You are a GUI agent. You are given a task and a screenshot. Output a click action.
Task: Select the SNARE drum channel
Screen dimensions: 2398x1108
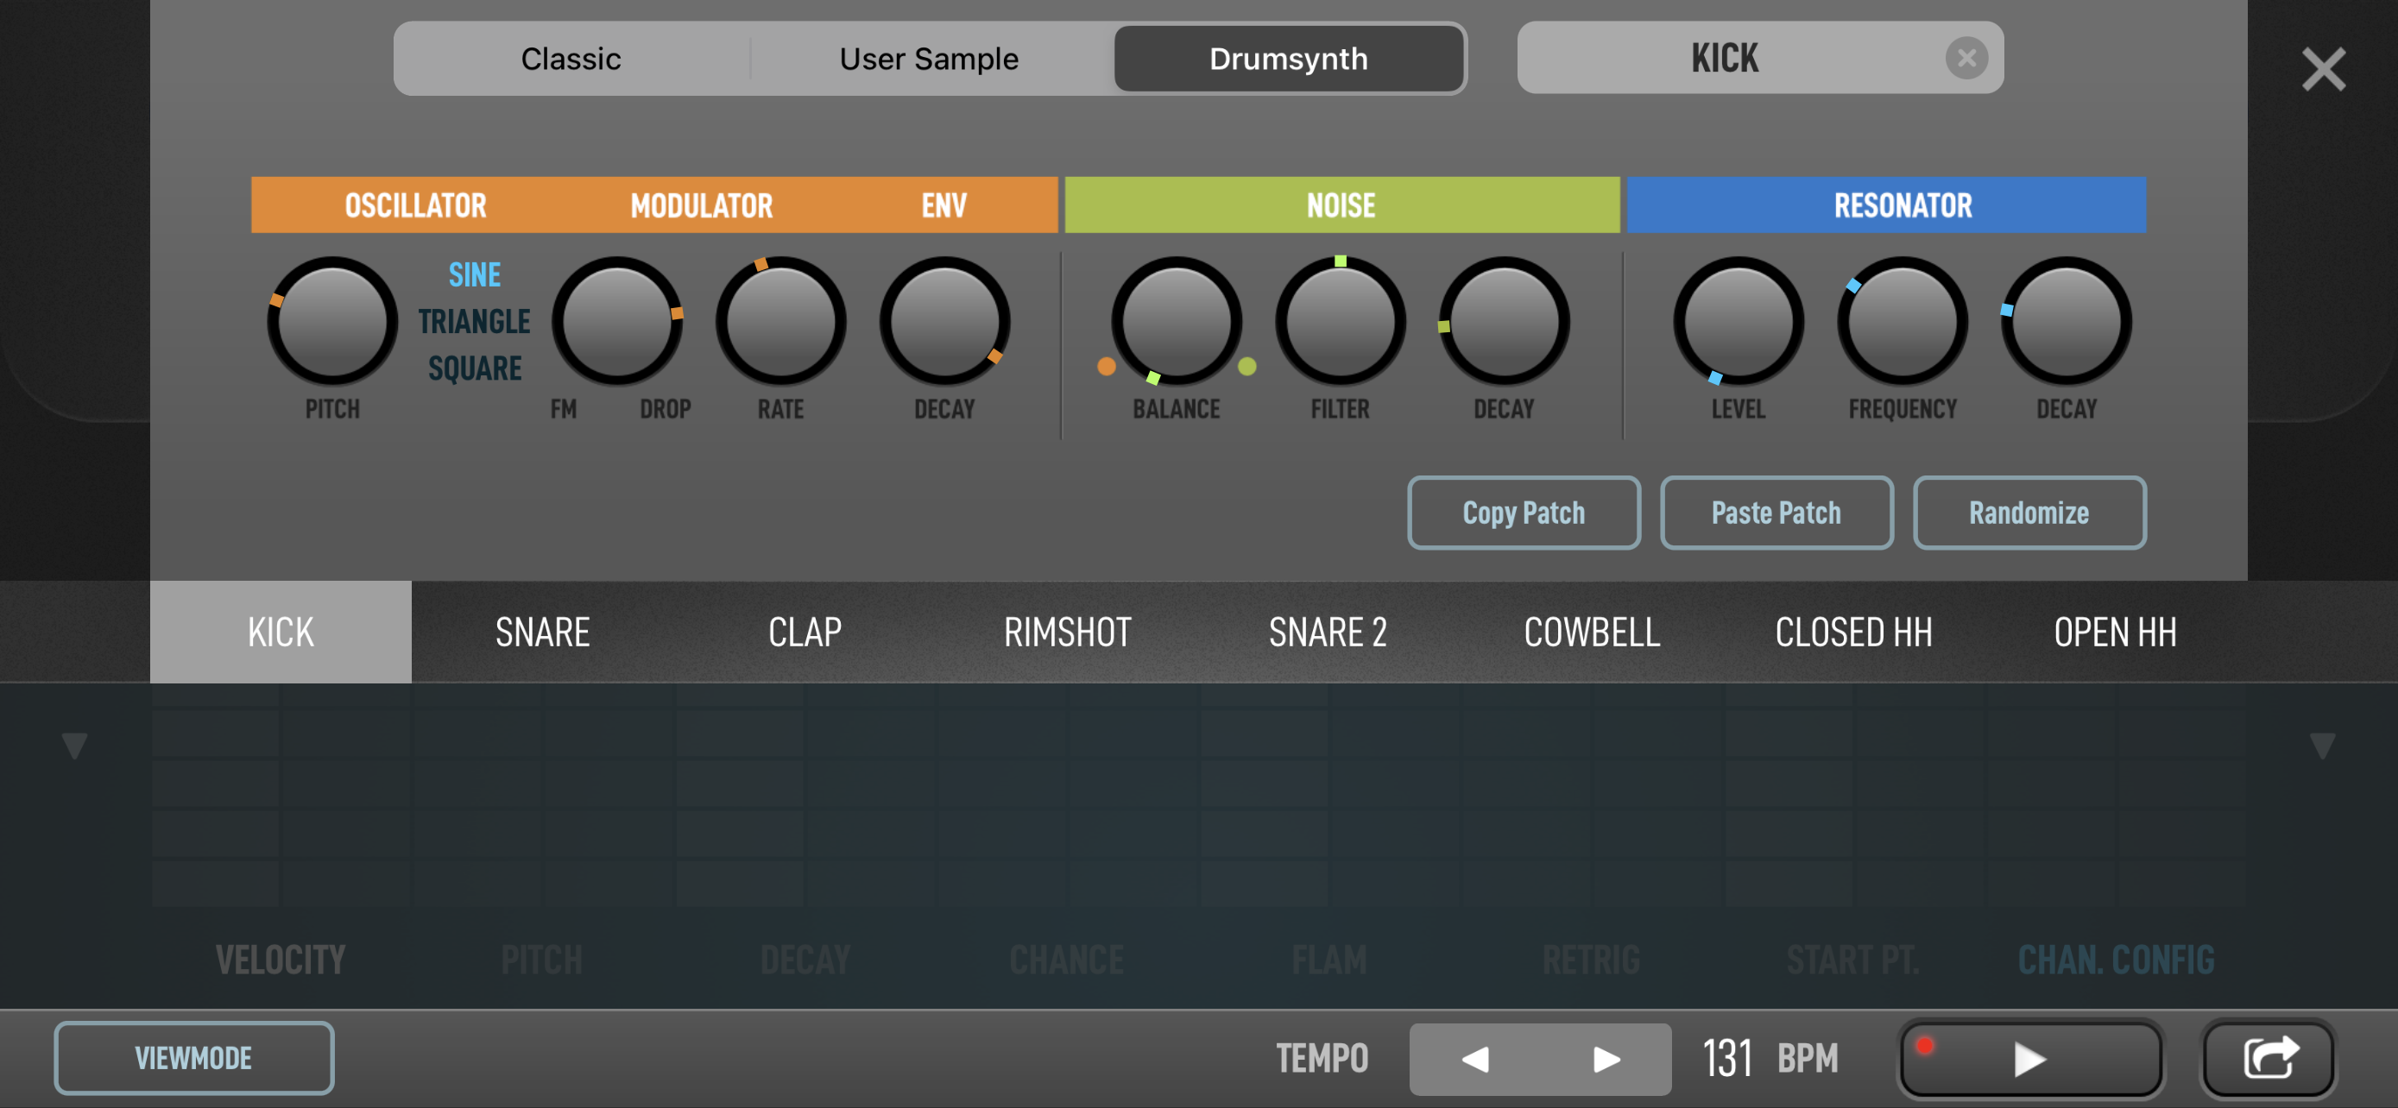[x=542, y=633]
